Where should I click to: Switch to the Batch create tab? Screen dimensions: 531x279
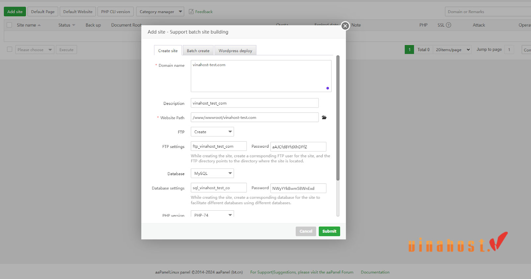pyautogui.click(x=198, y=50)
